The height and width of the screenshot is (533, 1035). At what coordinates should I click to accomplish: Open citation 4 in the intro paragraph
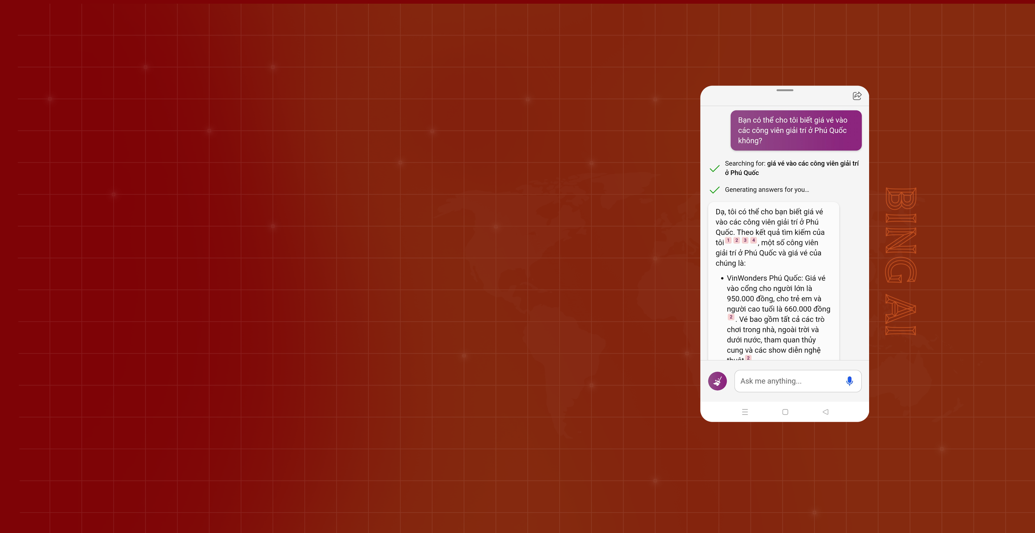click(x=753, y=240)
